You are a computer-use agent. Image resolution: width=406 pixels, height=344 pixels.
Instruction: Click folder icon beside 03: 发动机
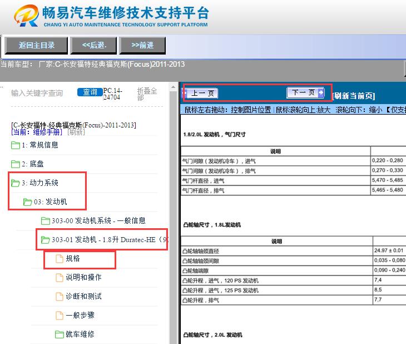27,202
